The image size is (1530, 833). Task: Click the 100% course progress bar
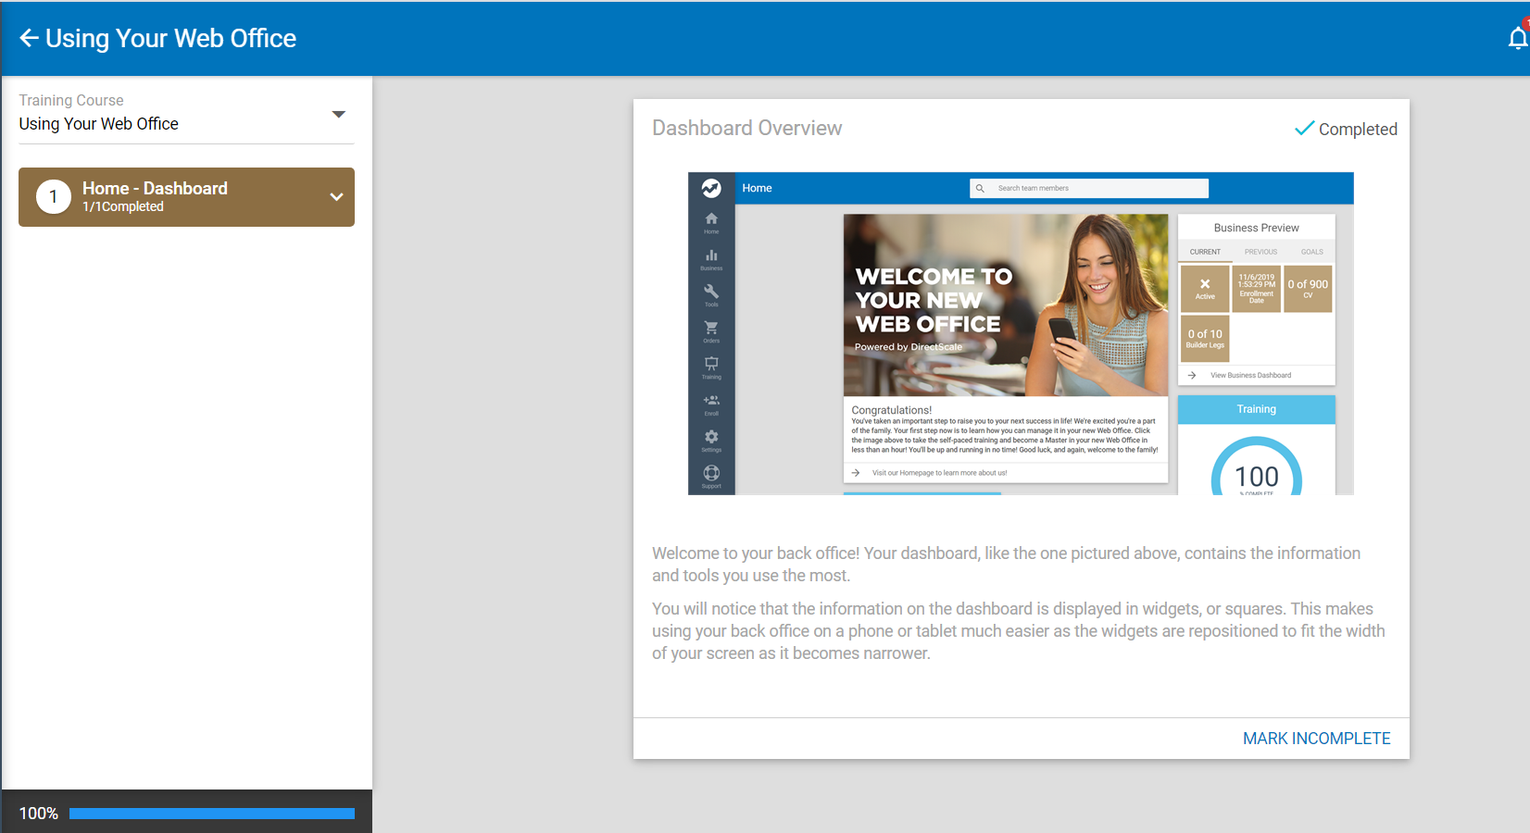[211, 814]
